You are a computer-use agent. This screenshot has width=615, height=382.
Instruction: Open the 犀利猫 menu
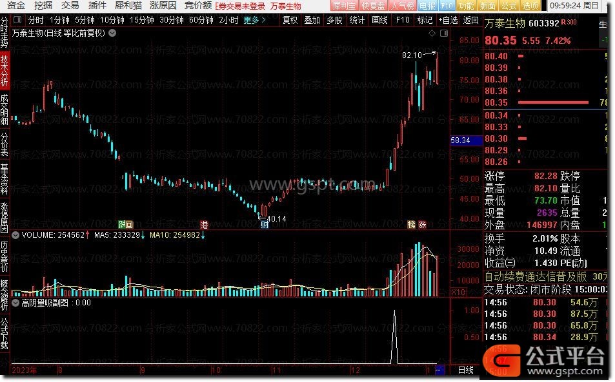(128, 6)
